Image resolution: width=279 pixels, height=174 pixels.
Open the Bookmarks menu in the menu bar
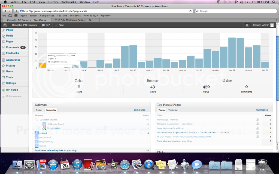[69, 2]
